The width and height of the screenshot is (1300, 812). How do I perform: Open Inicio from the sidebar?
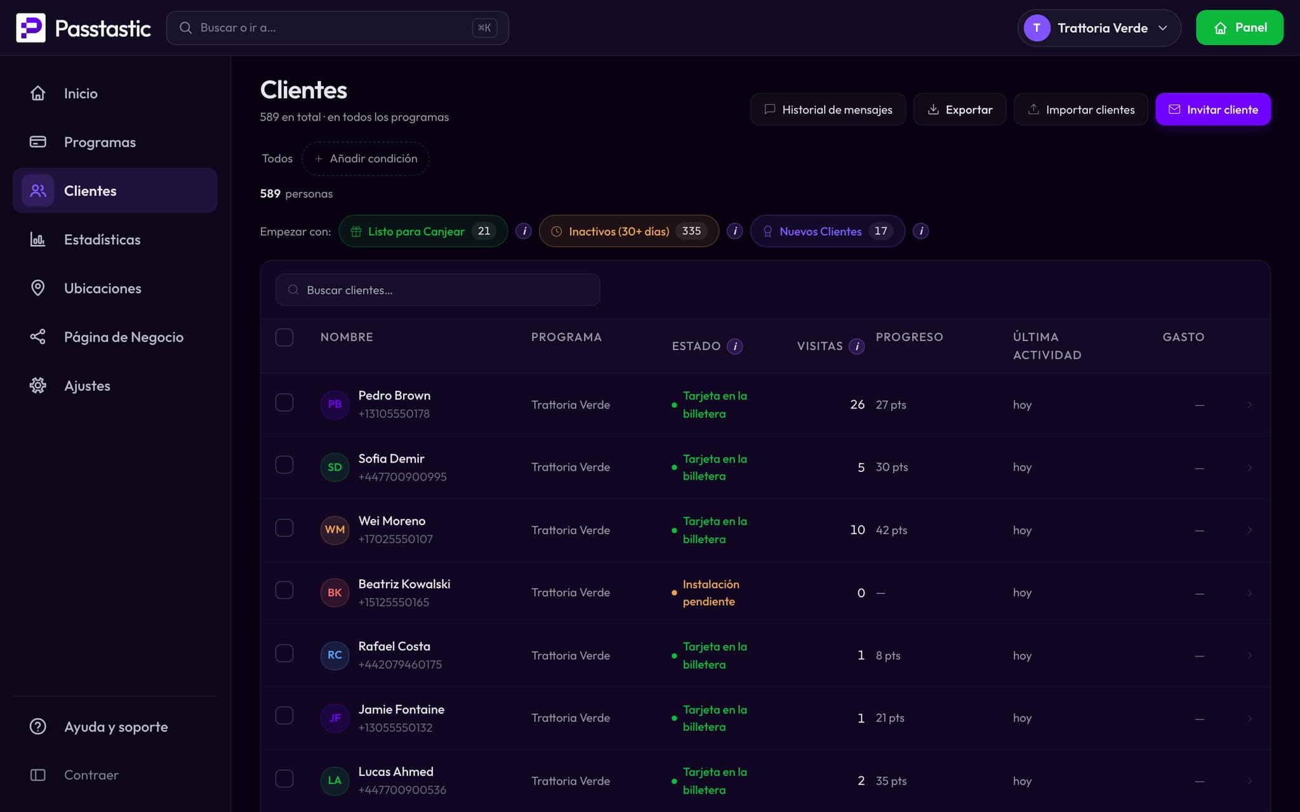coord(115,93)
